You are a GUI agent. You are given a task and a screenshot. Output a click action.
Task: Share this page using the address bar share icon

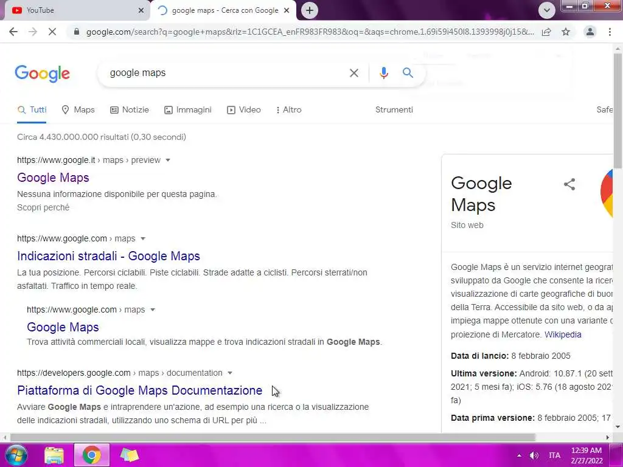click(x=546, y=32)
